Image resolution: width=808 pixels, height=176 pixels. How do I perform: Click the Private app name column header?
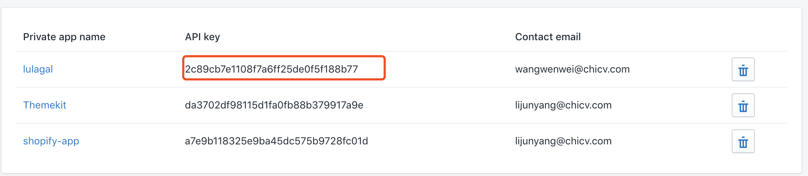pos(64,37)
